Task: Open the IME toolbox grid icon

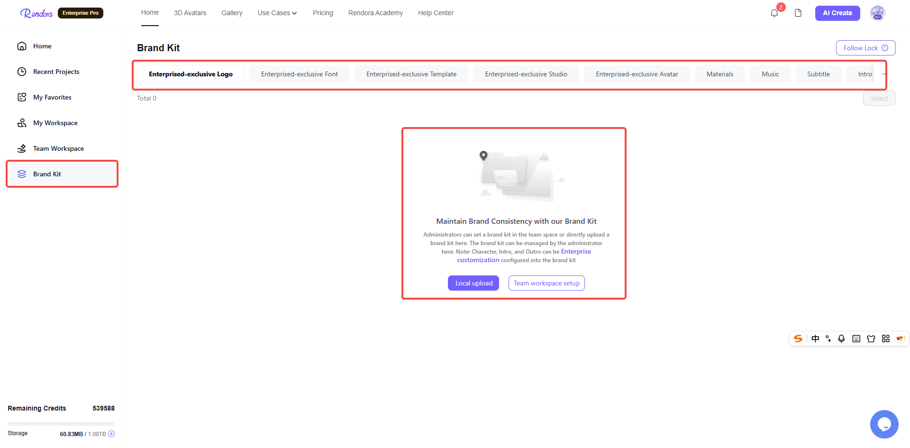Action: point(886,338)
